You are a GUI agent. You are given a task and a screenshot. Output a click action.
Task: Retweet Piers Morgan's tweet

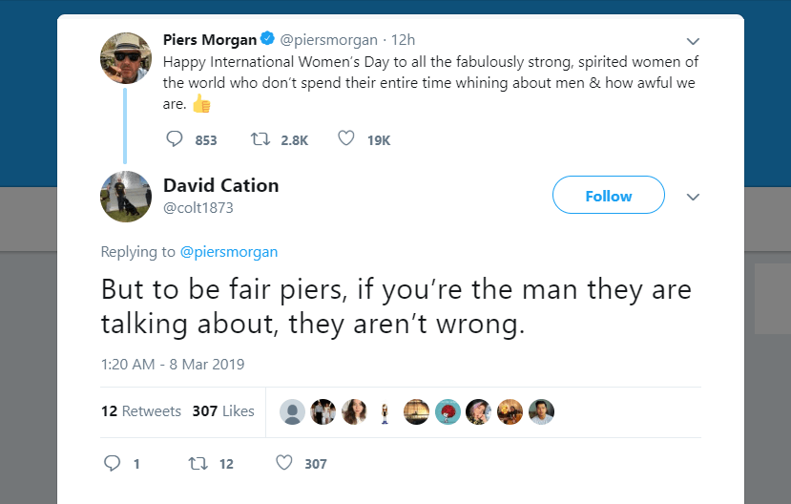point(260,139)
